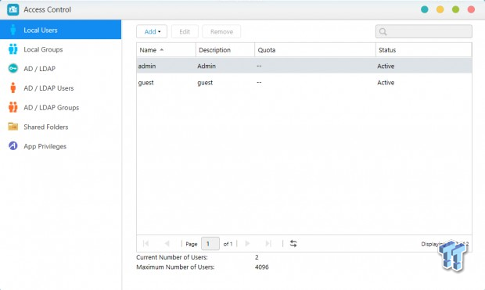Click the maximum users value 4096

(262, 267)
